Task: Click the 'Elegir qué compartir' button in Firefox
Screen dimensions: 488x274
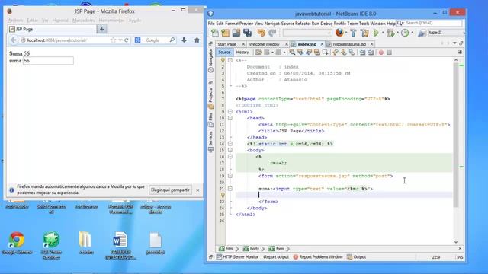Action: click(x=170, y=190)
